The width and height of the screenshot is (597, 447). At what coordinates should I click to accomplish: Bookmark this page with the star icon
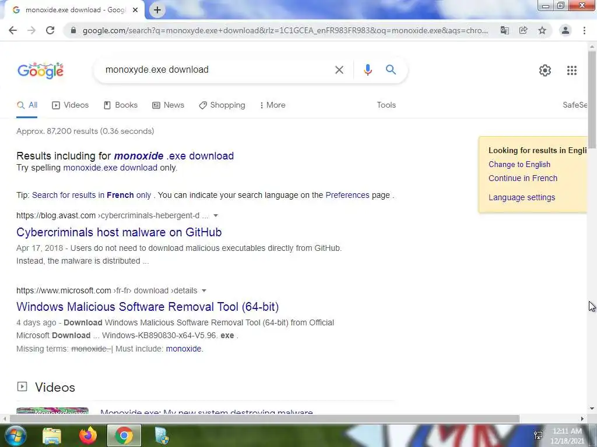(x=542, y=30)
